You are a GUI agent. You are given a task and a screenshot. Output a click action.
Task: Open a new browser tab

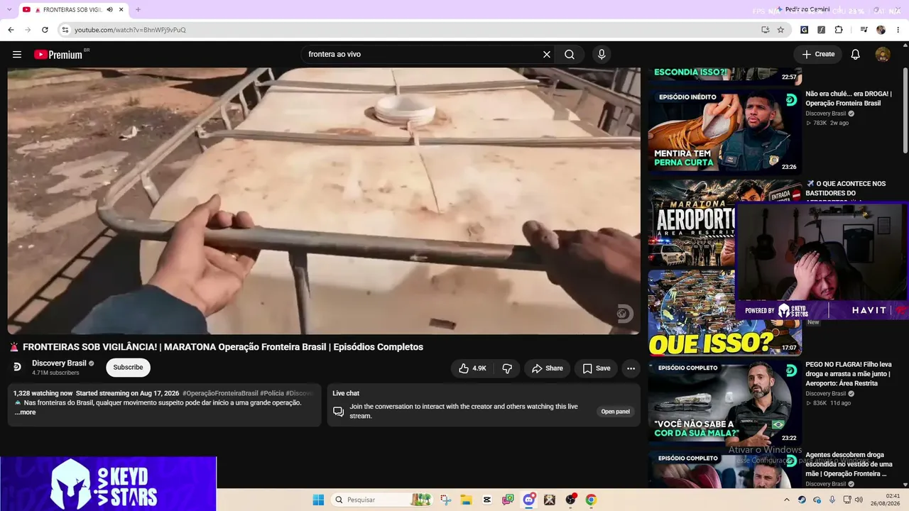(138, 9)
